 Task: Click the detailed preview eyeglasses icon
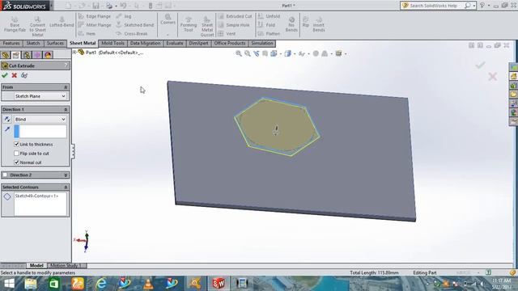(24, 75)
